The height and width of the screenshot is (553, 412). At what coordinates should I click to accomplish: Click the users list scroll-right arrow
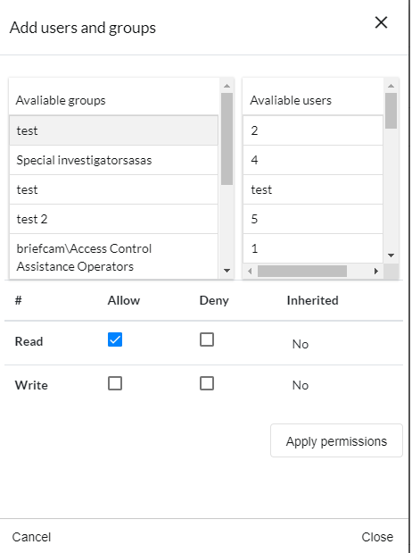[x=376, y=271]
